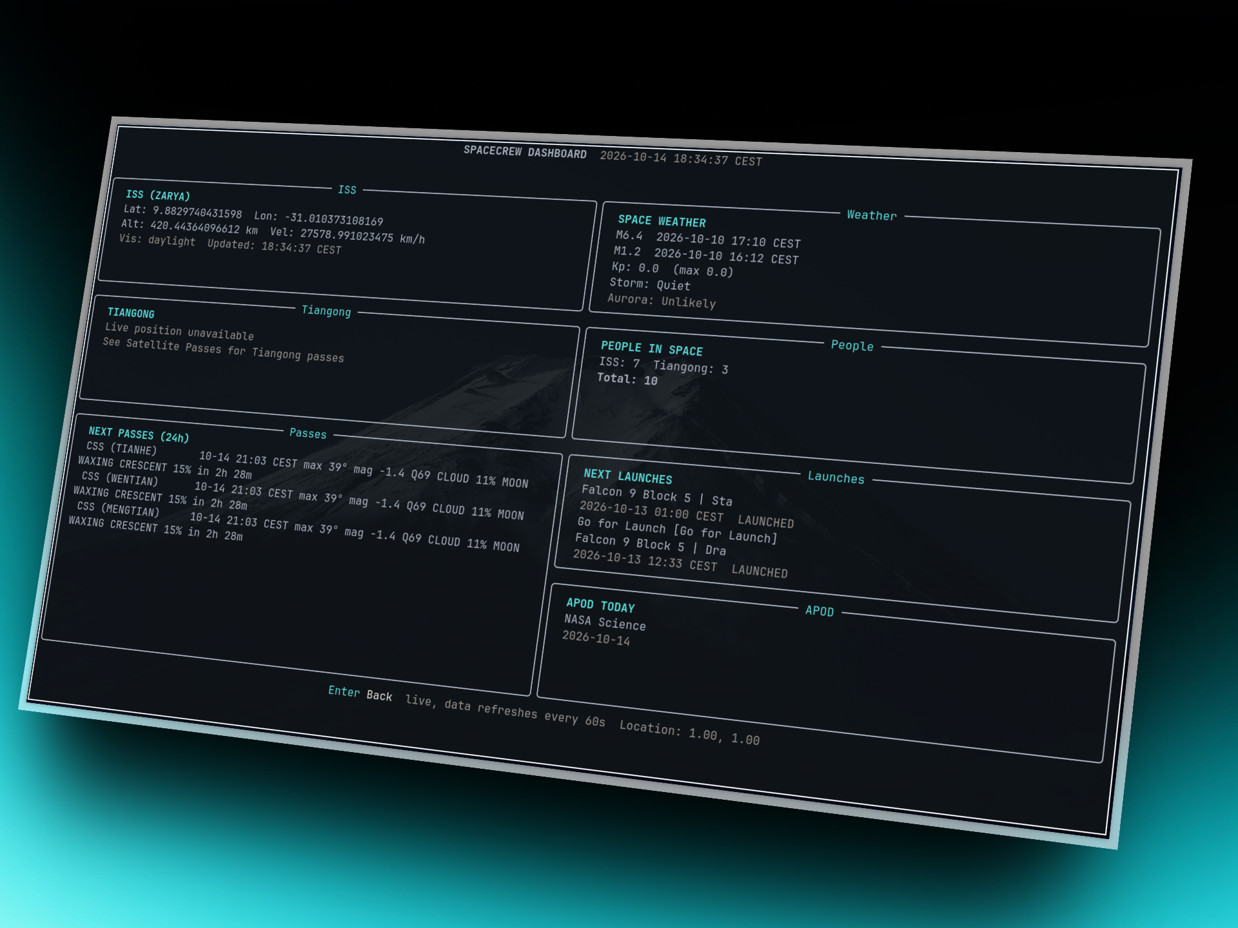Click the NEXT LAUNCHES heading

coord(627,476)
